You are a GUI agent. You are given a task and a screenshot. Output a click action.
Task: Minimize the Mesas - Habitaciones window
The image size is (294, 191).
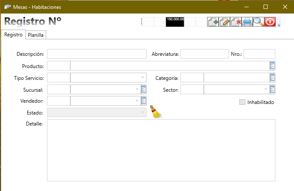pos(247,7)
